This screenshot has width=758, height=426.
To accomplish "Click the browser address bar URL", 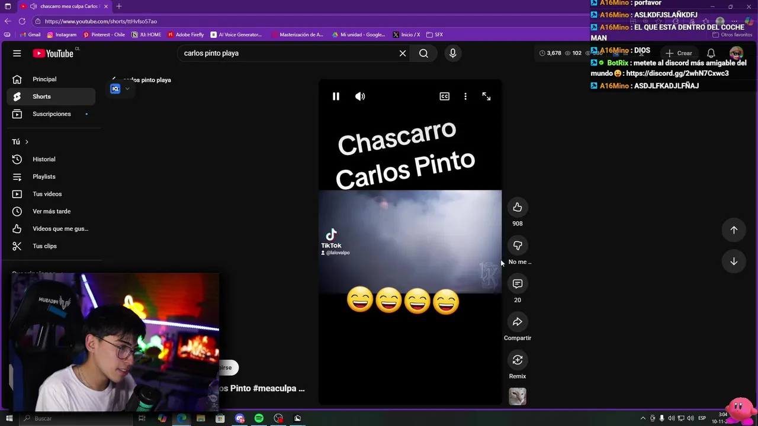I will click(101, 21).
